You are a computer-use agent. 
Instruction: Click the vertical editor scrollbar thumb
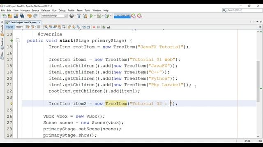[x=258, y=82]
